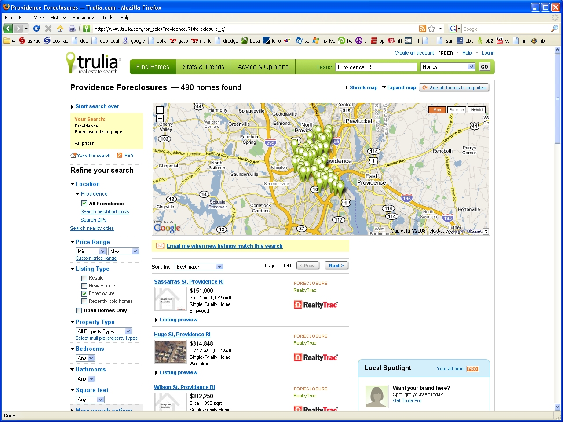The width and height of the screenshot is (563, 422).
Task: Click See all homes in map view
Action: [x=454, y=87]
